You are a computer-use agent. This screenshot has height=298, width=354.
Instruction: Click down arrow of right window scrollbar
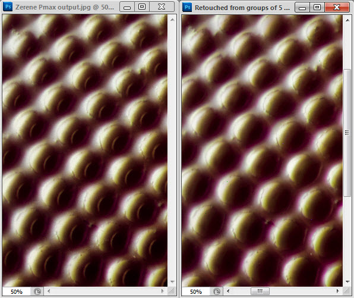pyautogui.click(x=347, y=282)
